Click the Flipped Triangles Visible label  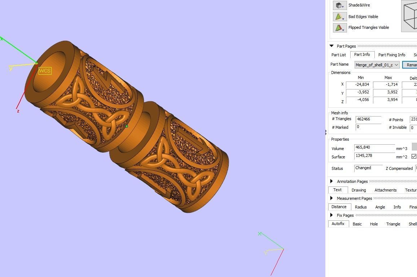[369, 27]
